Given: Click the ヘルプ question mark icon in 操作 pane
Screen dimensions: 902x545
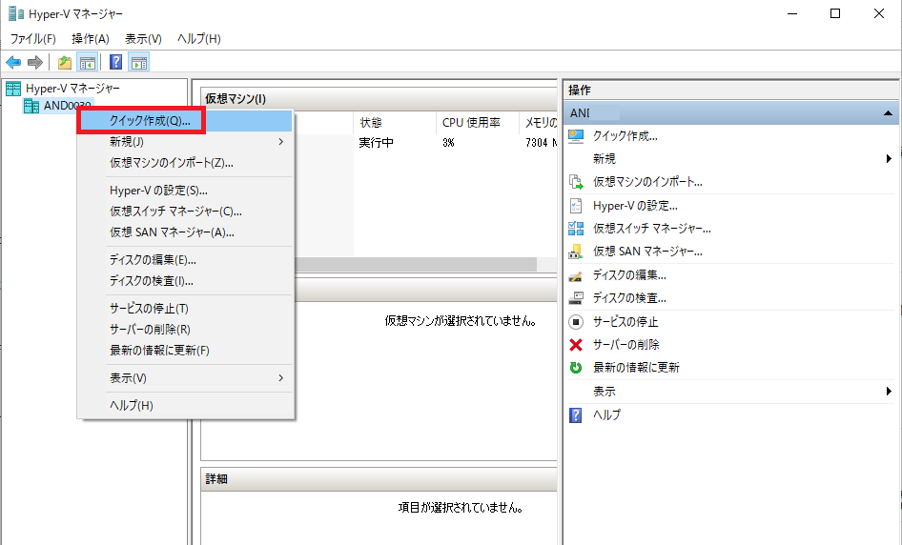Looking at the screenshot, I should [576, 415].
